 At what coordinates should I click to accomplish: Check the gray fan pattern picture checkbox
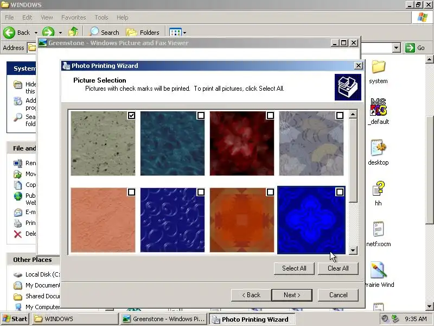[x=340, y=115]
